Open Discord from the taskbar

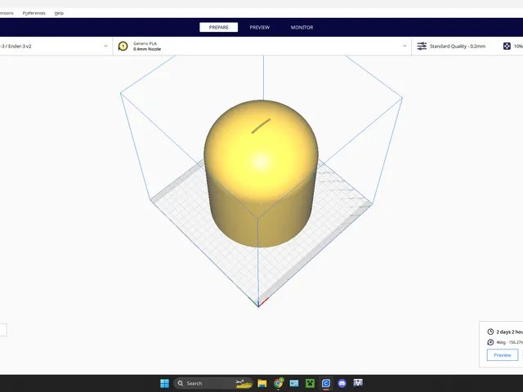(342, 383)
